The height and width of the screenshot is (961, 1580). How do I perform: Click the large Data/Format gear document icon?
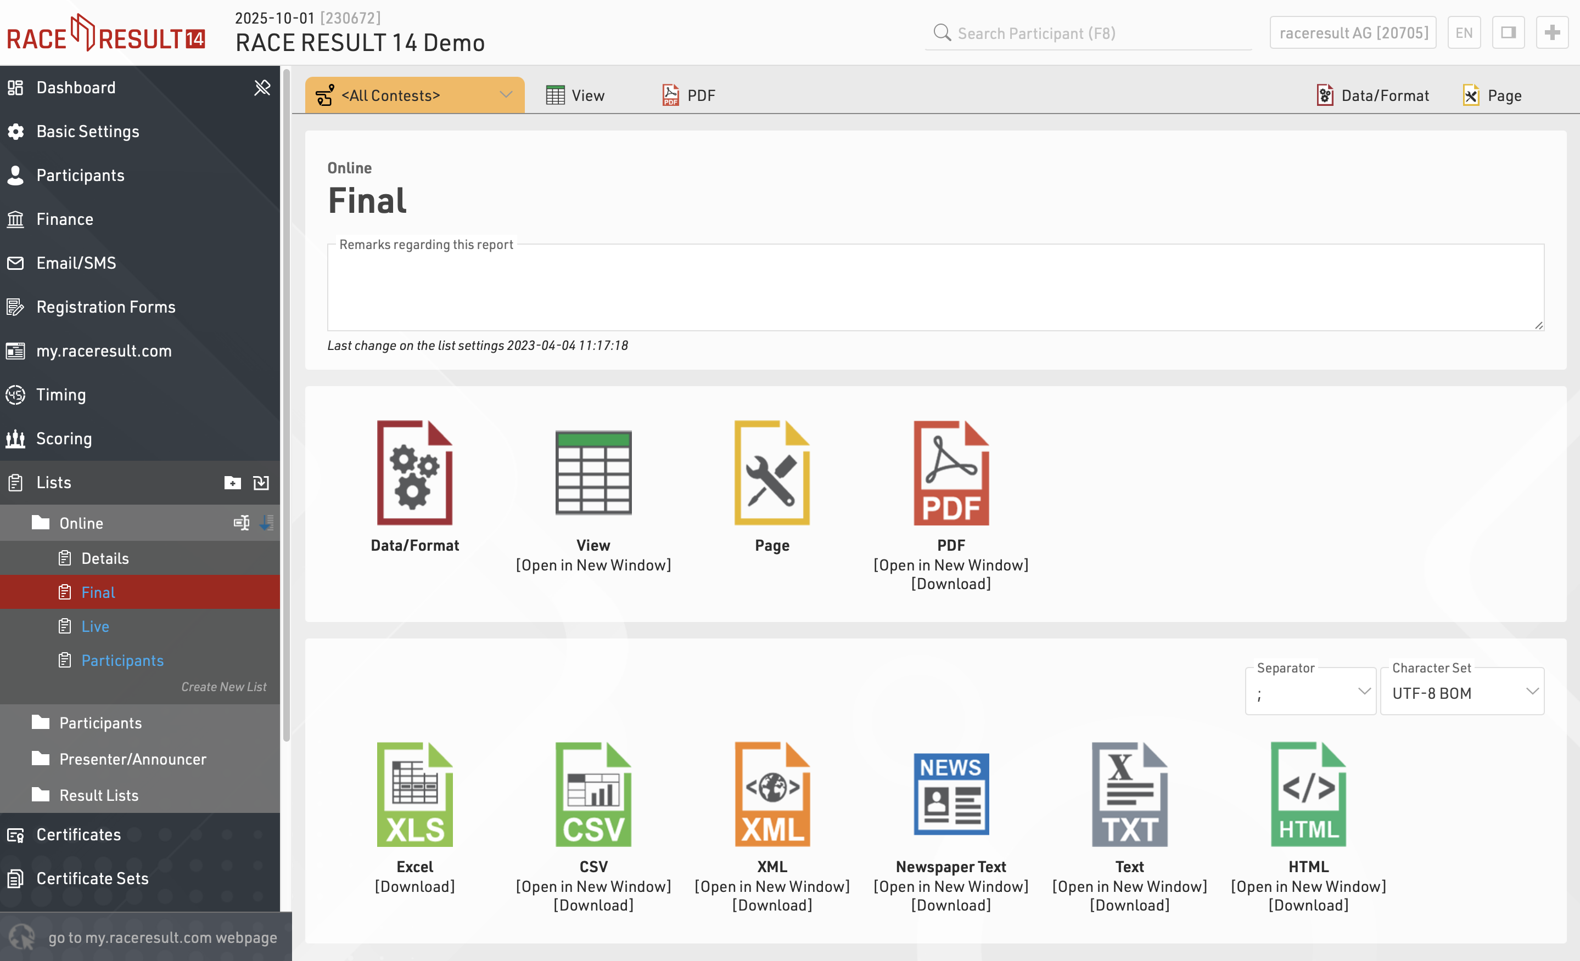tap(414, 473)
